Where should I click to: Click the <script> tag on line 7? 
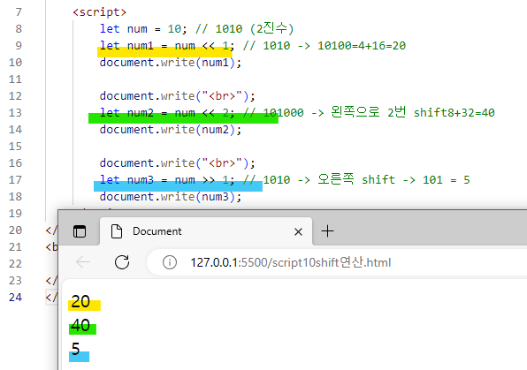[x=100, y=12]
